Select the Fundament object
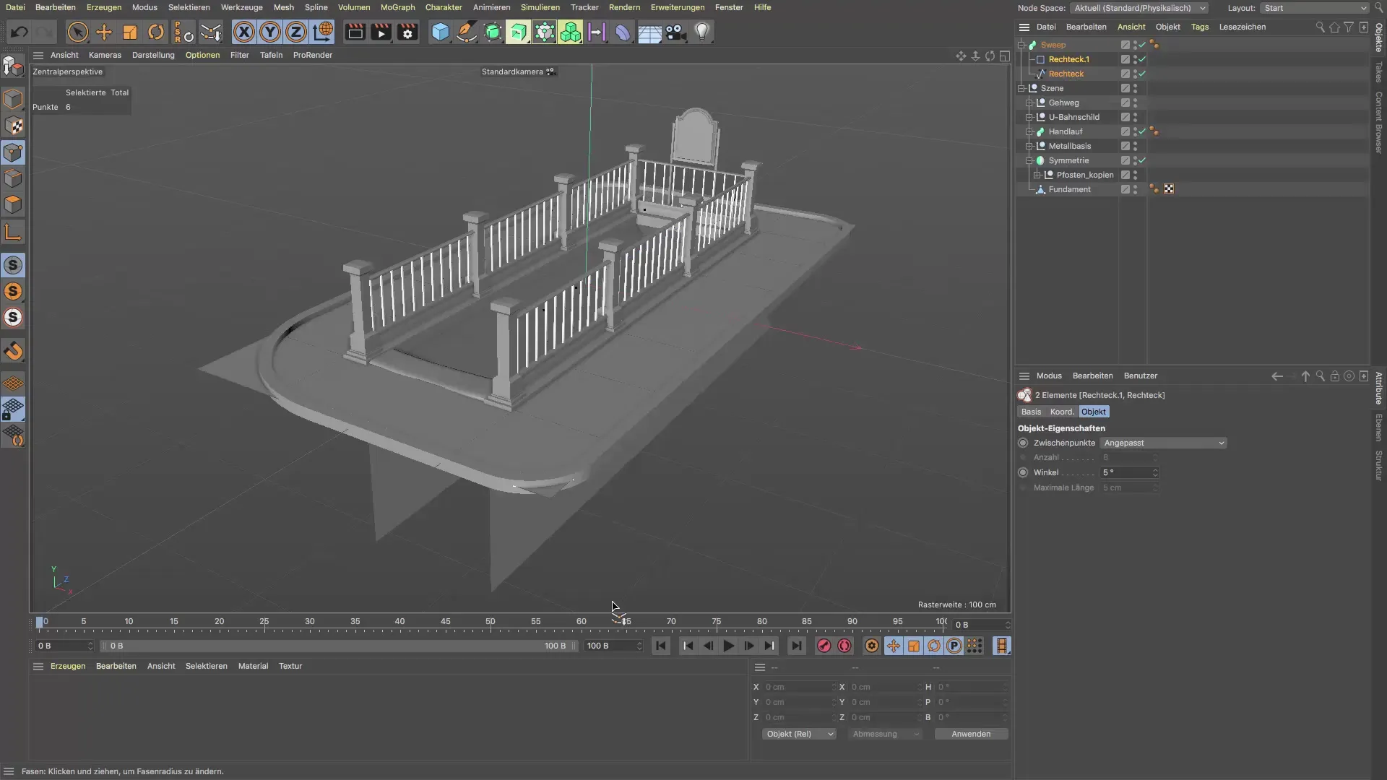Viewport: 1387px width, 780px height. coord(1069,189)
